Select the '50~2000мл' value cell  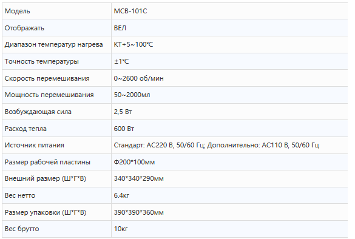[x=229, y=95]
